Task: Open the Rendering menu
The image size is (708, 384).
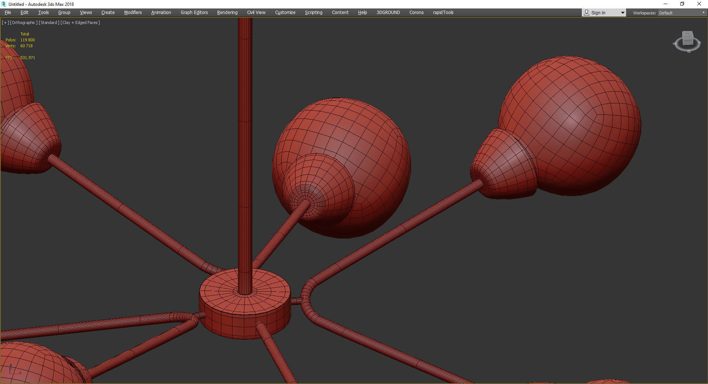Action: click(x=227, y=13)
